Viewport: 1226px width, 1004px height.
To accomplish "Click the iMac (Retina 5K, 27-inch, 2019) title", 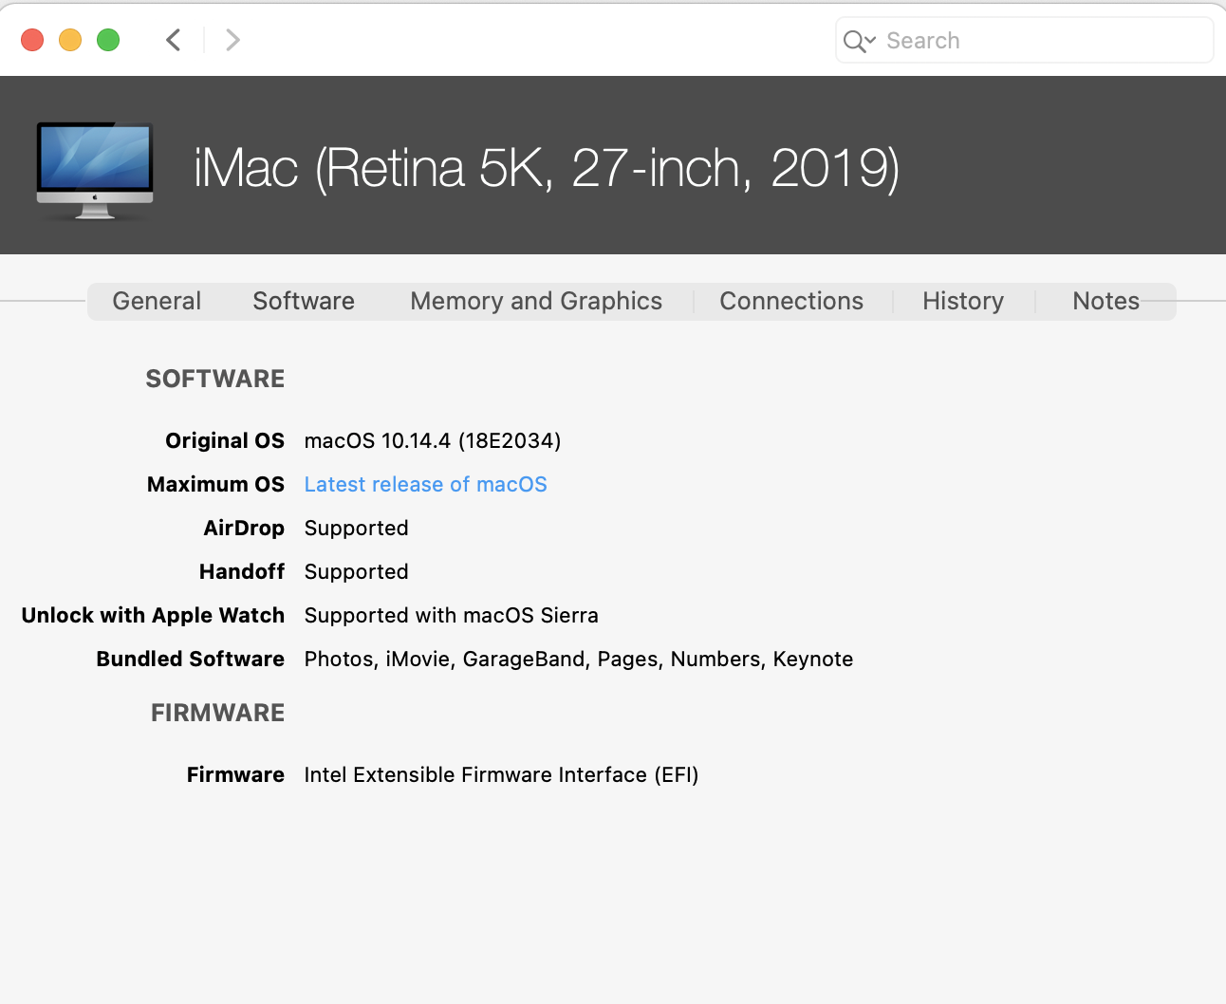I will 547,168.
